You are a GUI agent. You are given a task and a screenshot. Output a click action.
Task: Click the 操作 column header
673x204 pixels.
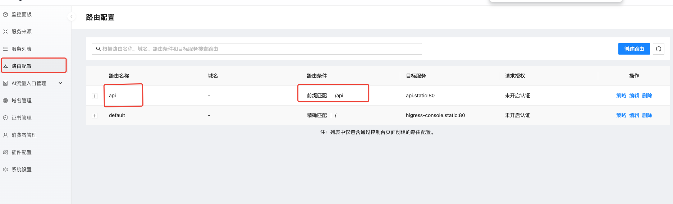click(x=634, y=76)
